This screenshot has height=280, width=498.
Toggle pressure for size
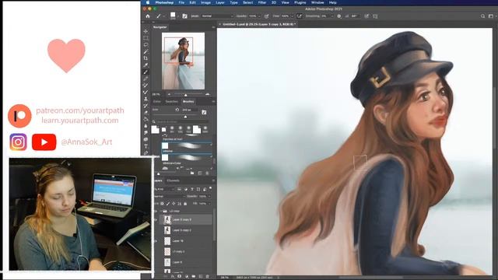pyautogui.click(x=366, y=16)
